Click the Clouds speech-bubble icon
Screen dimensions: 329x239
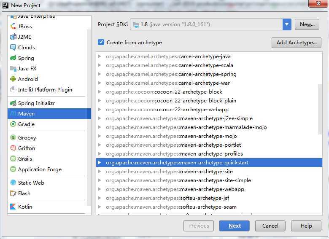pos(13,47)
